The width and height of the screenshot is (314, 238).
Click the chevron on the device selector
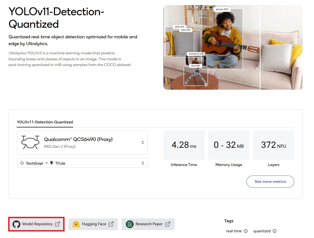[142, 142]
